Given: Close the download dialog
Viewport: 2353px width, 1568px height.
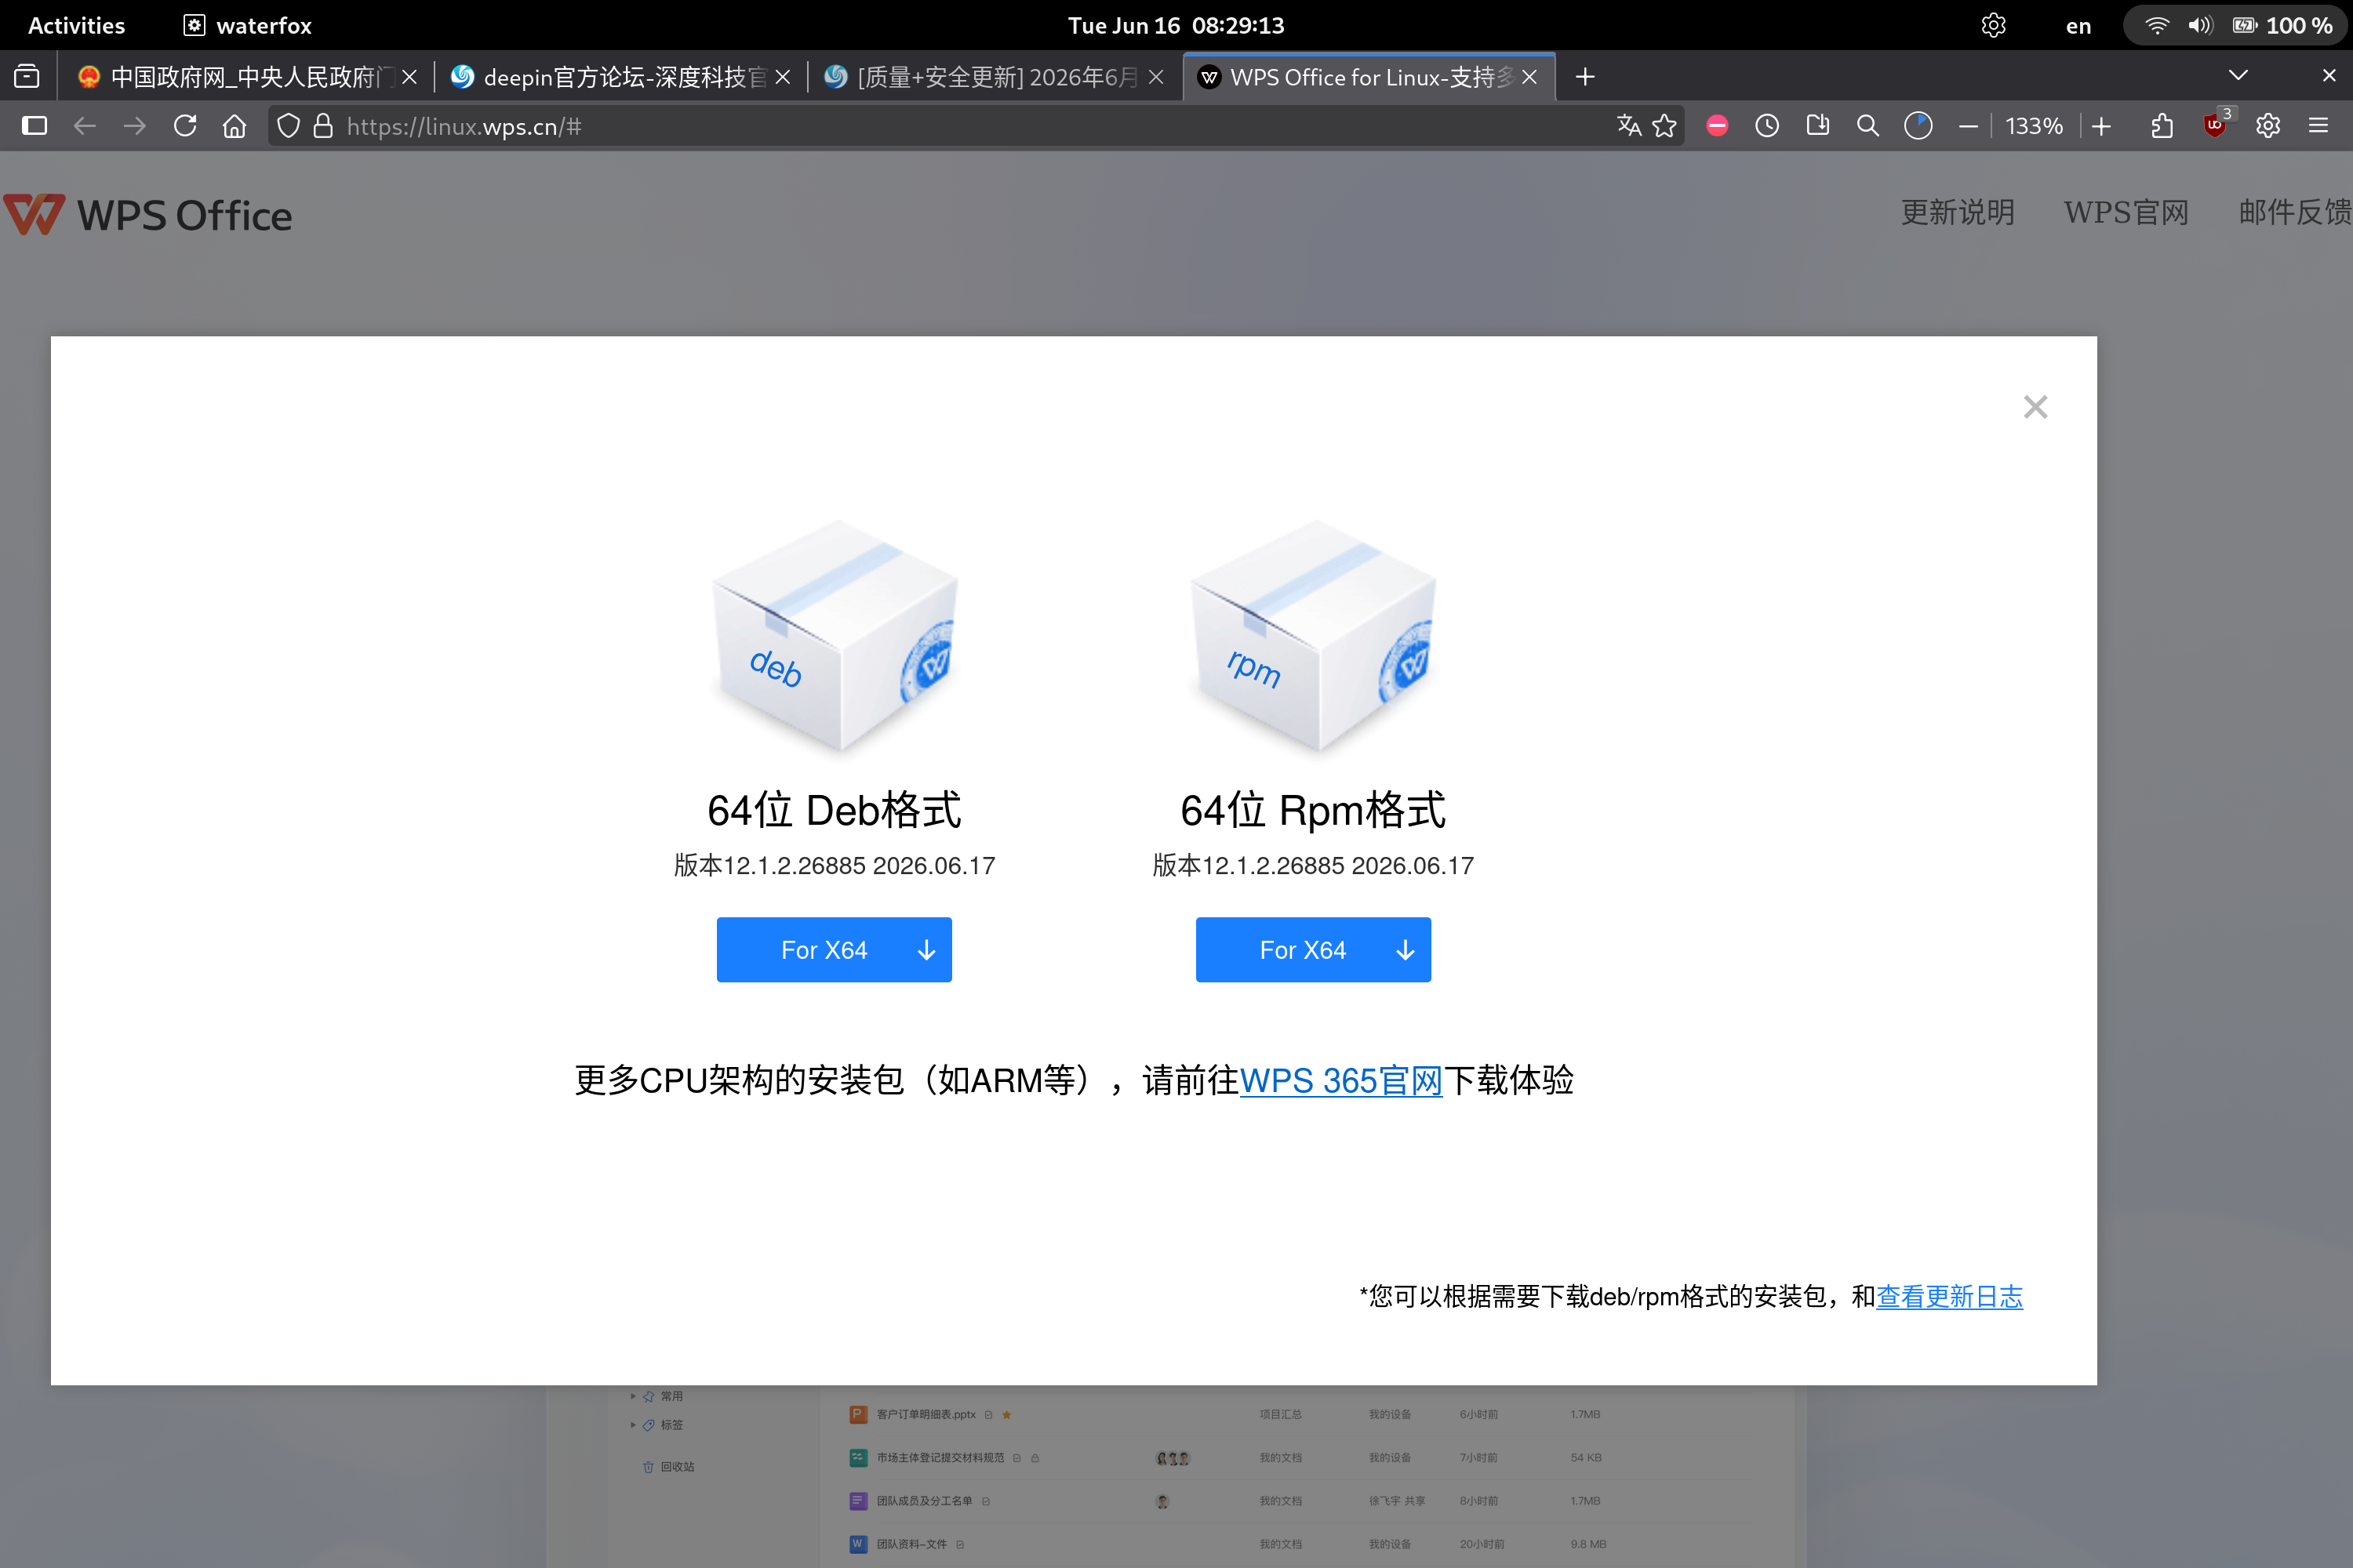Looking at the screenshot, I should 2035,407.
